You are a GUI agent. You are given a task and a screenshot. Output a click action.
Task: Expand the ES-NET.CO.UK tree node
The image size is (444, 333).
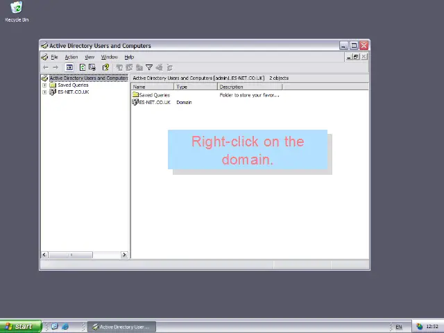click(x=44, y=92)
